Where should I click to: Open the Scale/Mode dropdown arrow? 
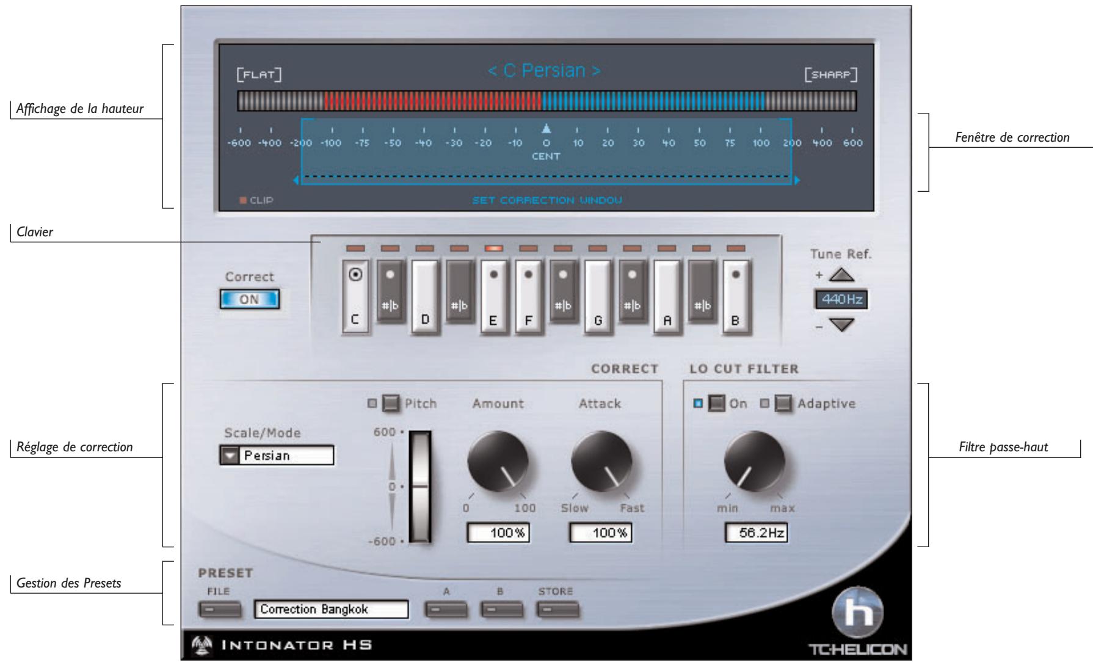pos(228,456)
